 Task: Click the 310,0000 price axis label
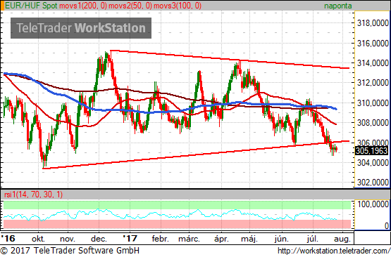[373, 103]
